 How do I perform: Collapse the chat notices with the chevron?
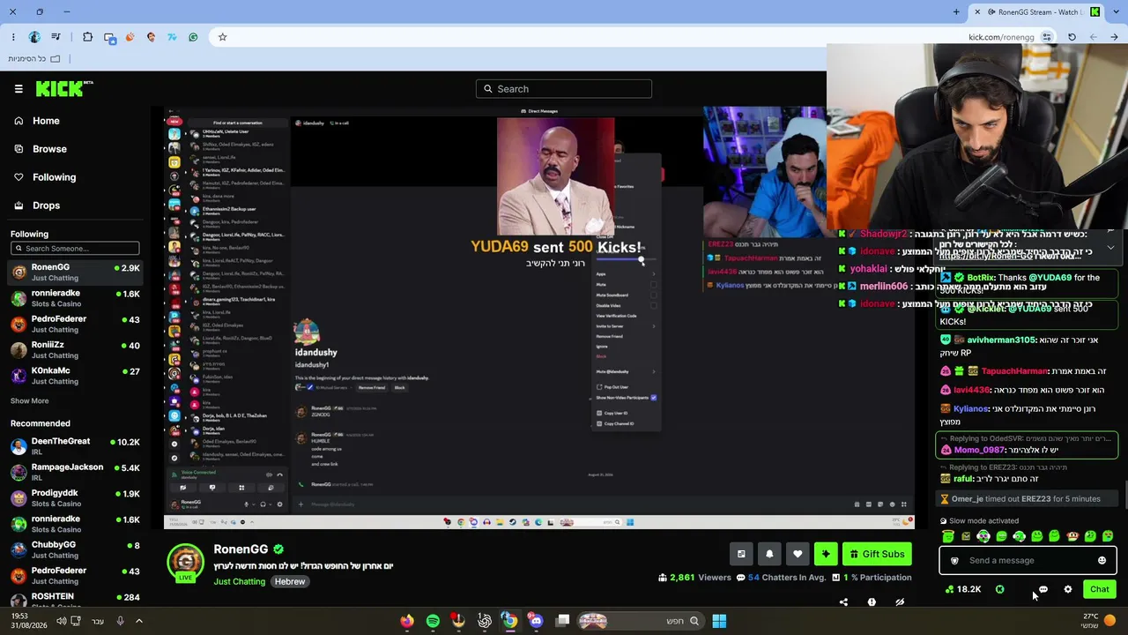[1110, 248]
